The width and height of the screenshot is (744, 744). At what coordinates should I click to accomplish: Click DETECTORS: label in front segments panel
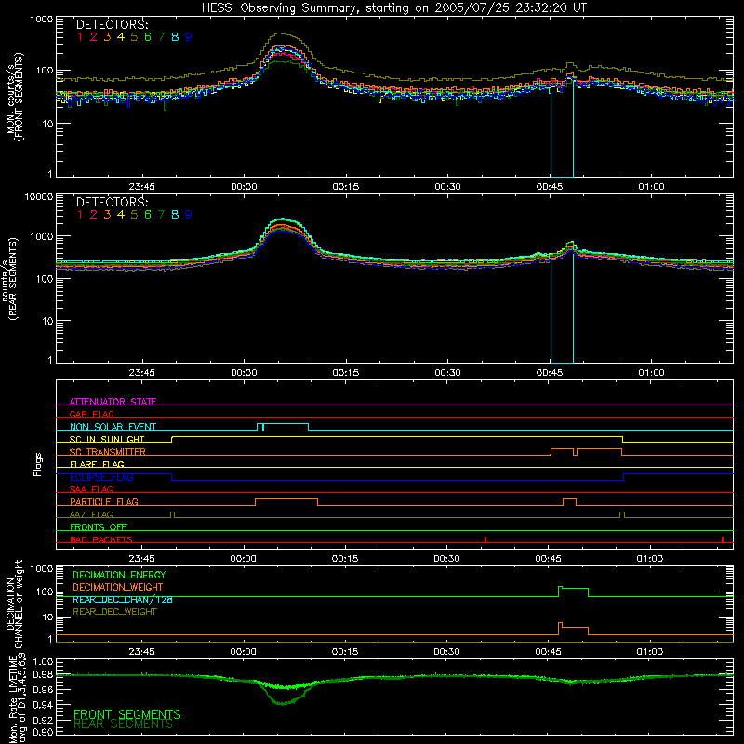click(x=112, y=25)
